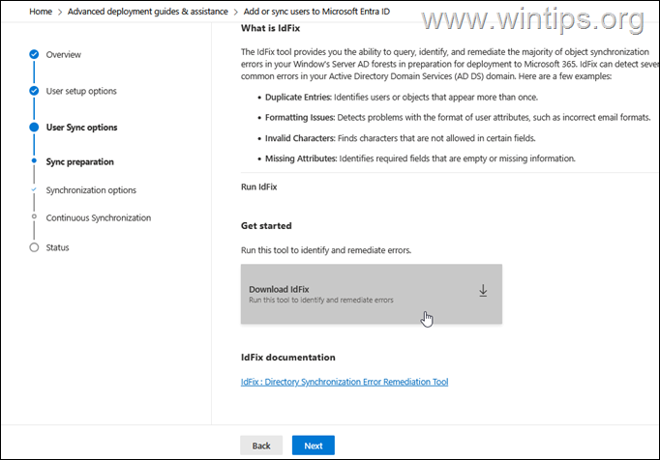Click the Next button
The height and width of the screenshot is (460, 660).
click(314, 446)
